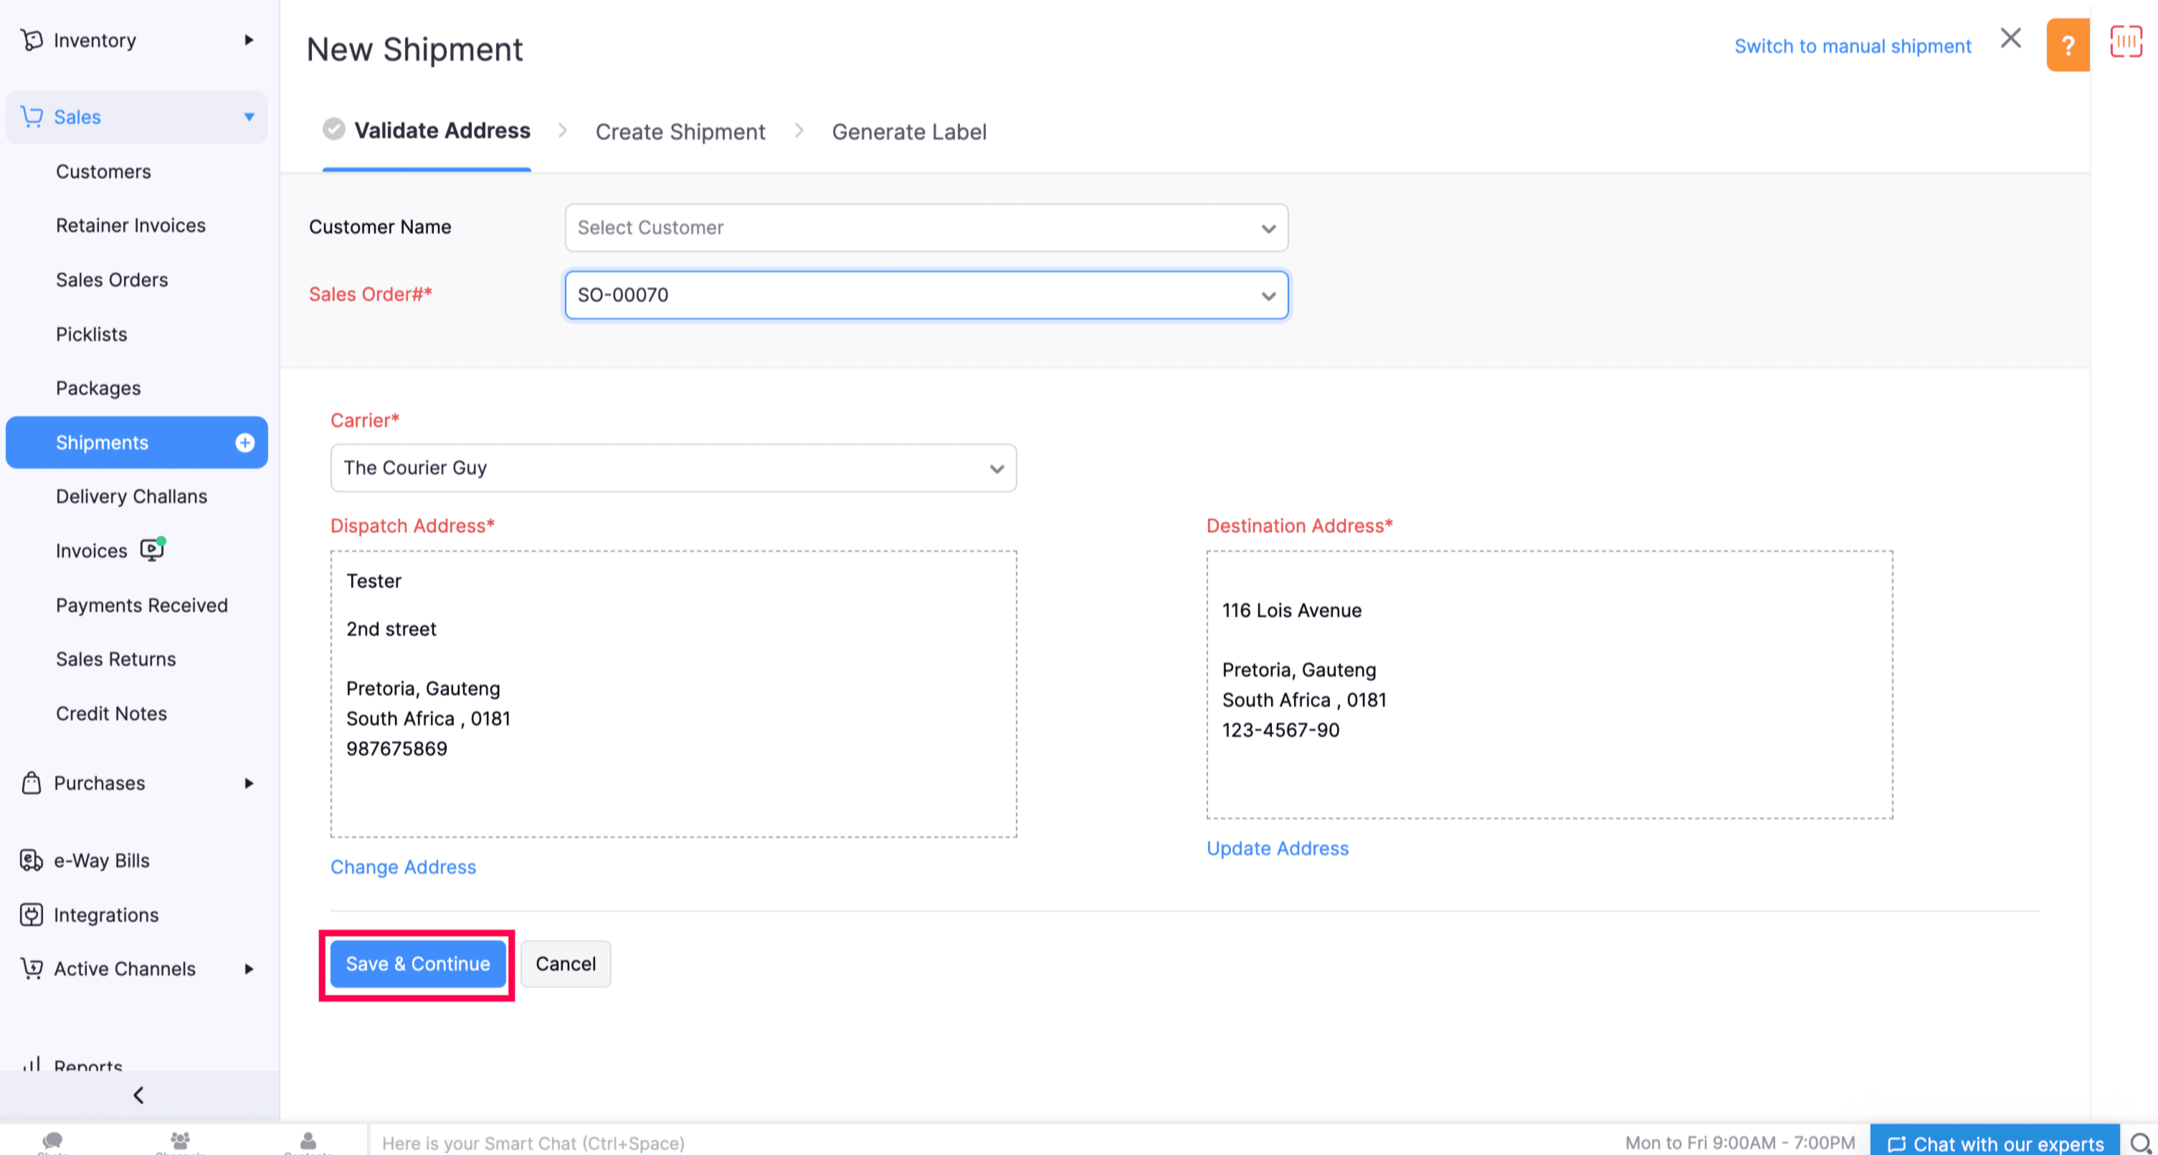Click Save & Continue button
The image size is (2158, 1155).
[x=417, y=964]
